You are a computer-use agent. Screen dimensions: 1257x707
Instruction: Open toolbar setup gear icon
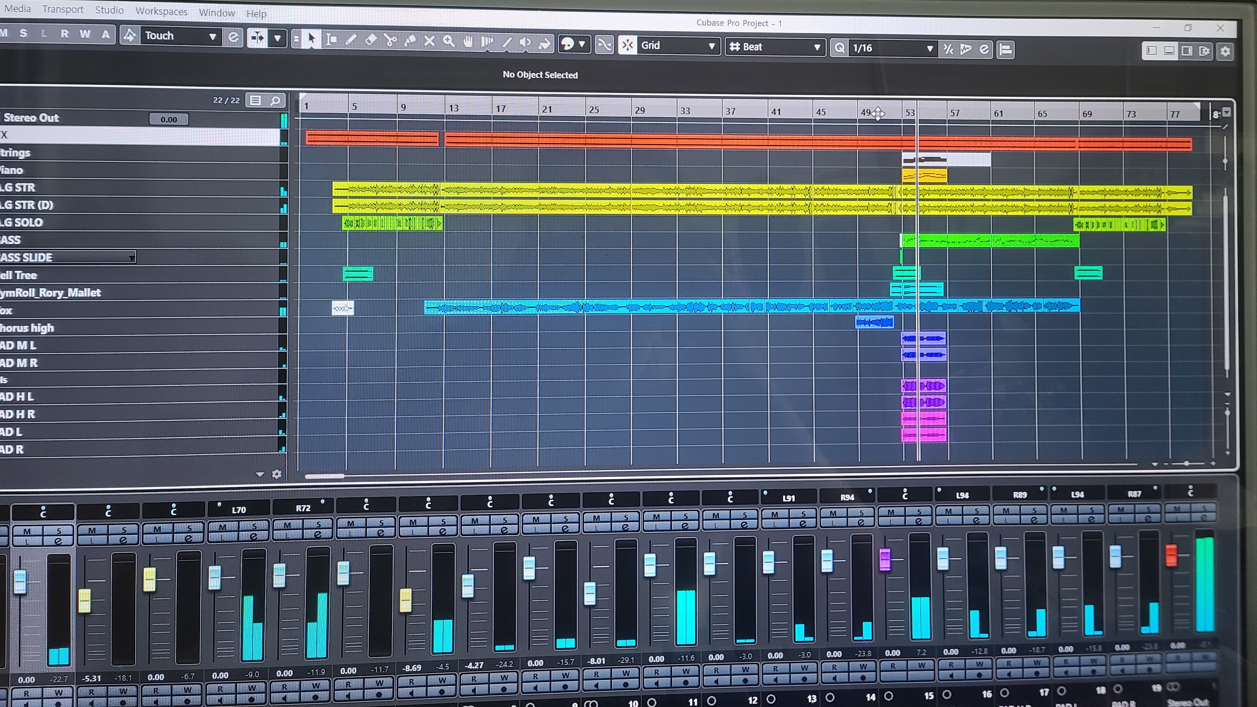click(1225, 52)
